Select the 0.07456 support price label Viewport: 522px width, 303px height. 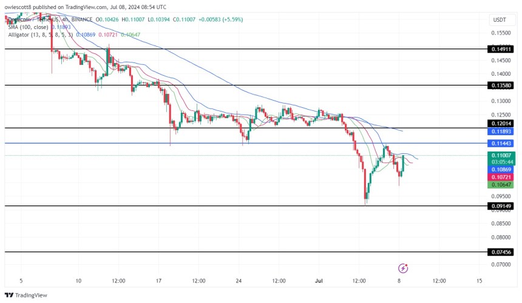coord(500,251)
